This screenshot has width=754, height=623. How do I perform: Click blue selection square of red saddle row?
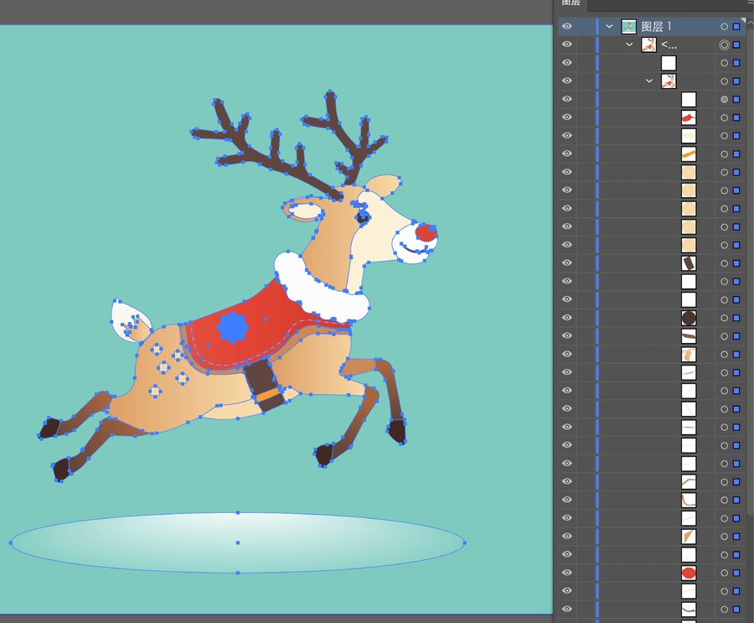(736, 117)
